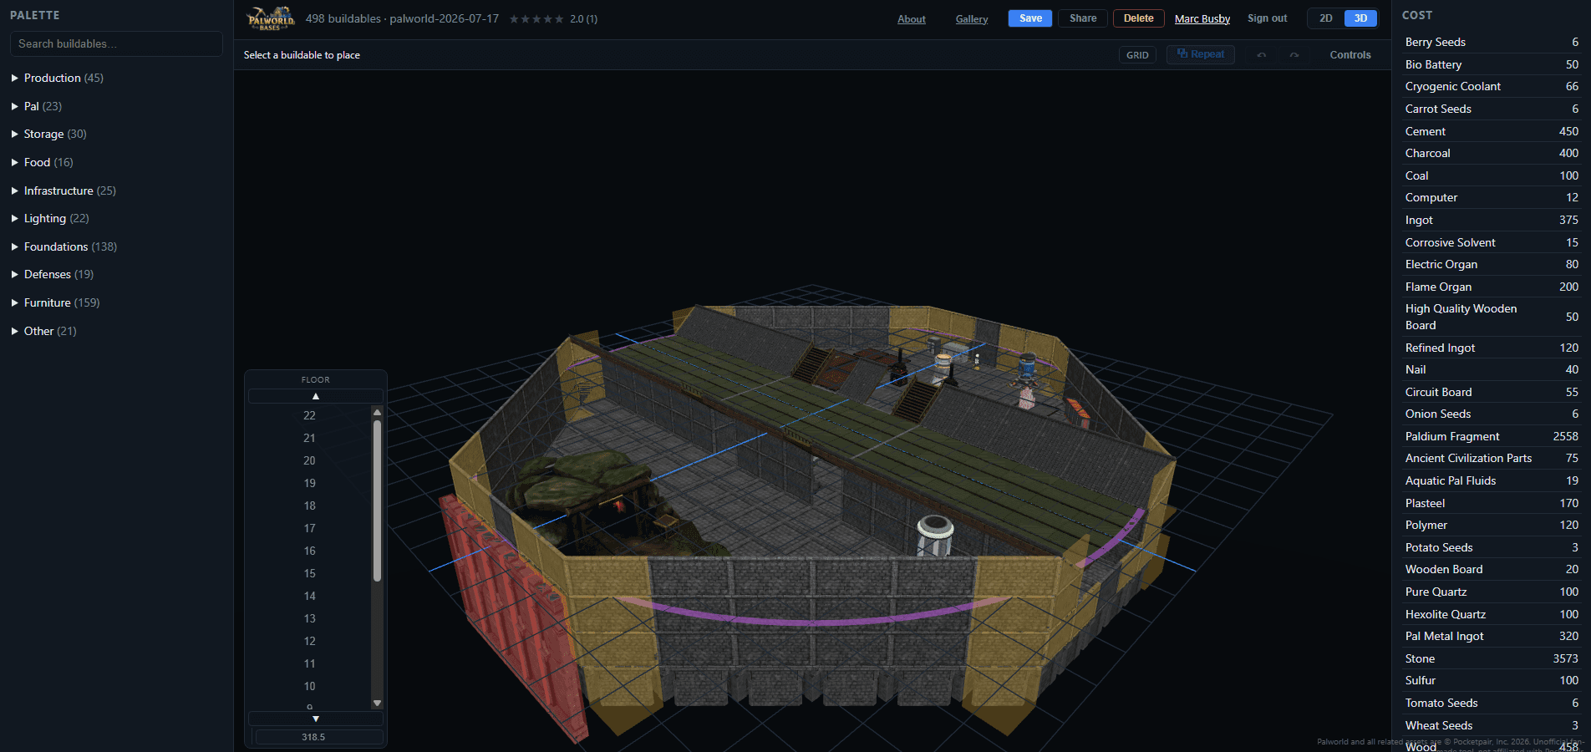Rate the base with the first star
Screen dimensions: 1591x752
point(514,19)
